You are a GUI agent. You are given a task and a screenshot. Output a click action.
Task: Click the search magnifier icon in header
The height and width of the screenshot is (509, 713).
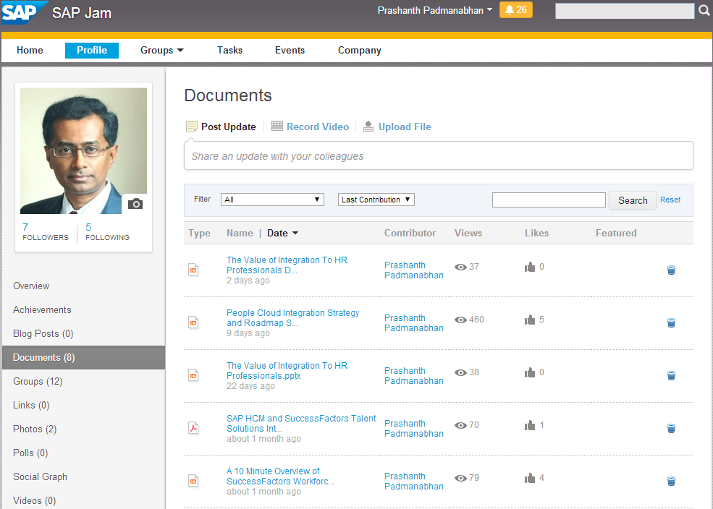tap(704, 11)
